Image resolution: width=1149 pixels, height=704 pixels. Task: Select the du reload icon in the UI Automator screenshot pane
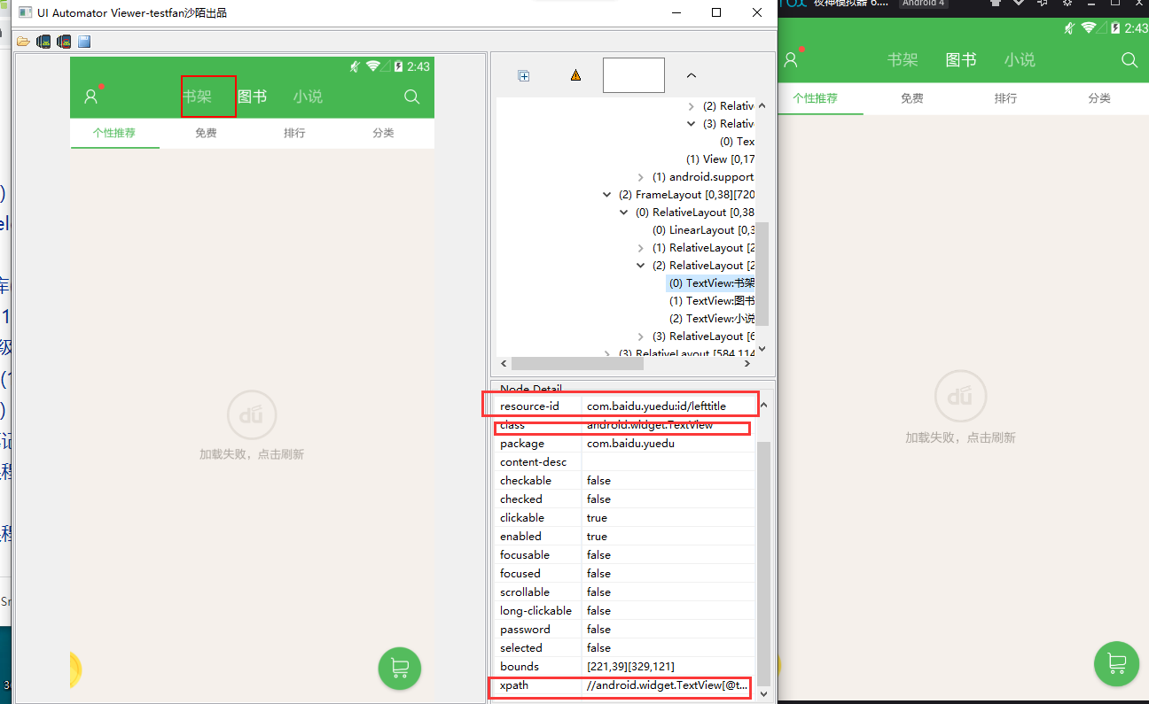pyautogui.click(x=252, y=414)
